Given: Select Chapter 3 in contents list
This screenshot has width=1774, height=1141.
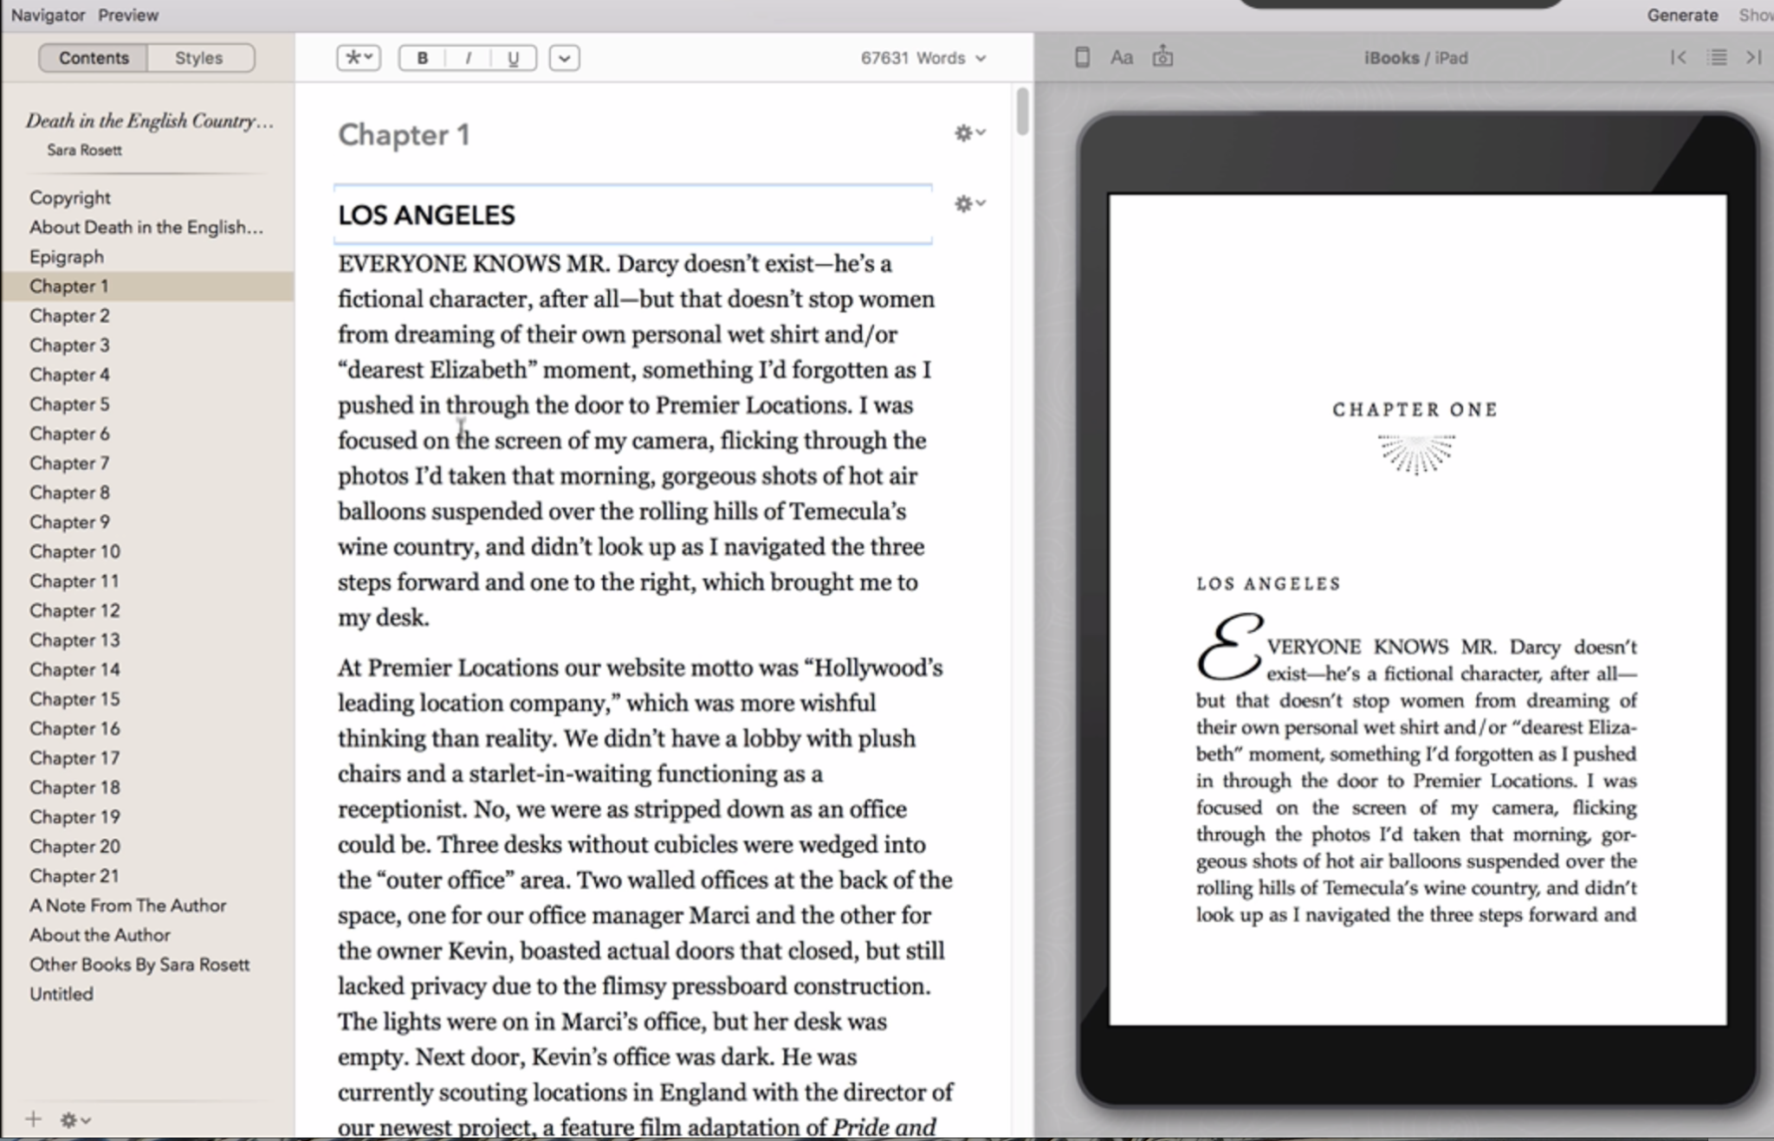Looking at the screenshot, I should (x=70, y=345).
